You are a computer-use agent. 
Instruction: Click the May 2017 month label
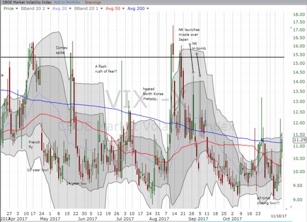(x=50, y=219)
